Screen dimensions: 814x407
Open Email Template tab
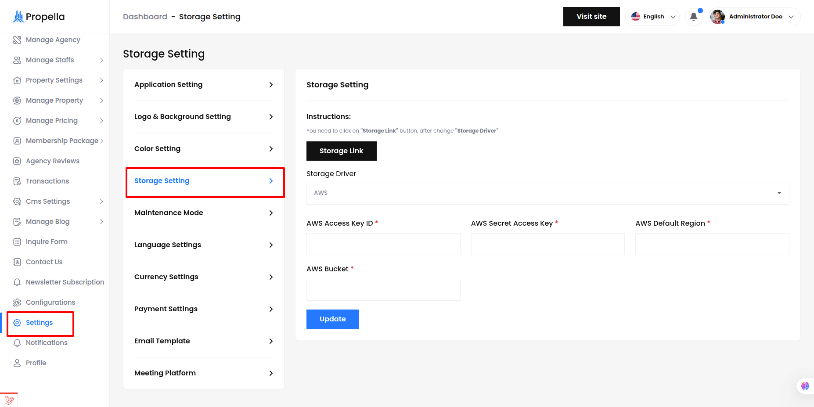pyautogui.click(x=204, y=341)
